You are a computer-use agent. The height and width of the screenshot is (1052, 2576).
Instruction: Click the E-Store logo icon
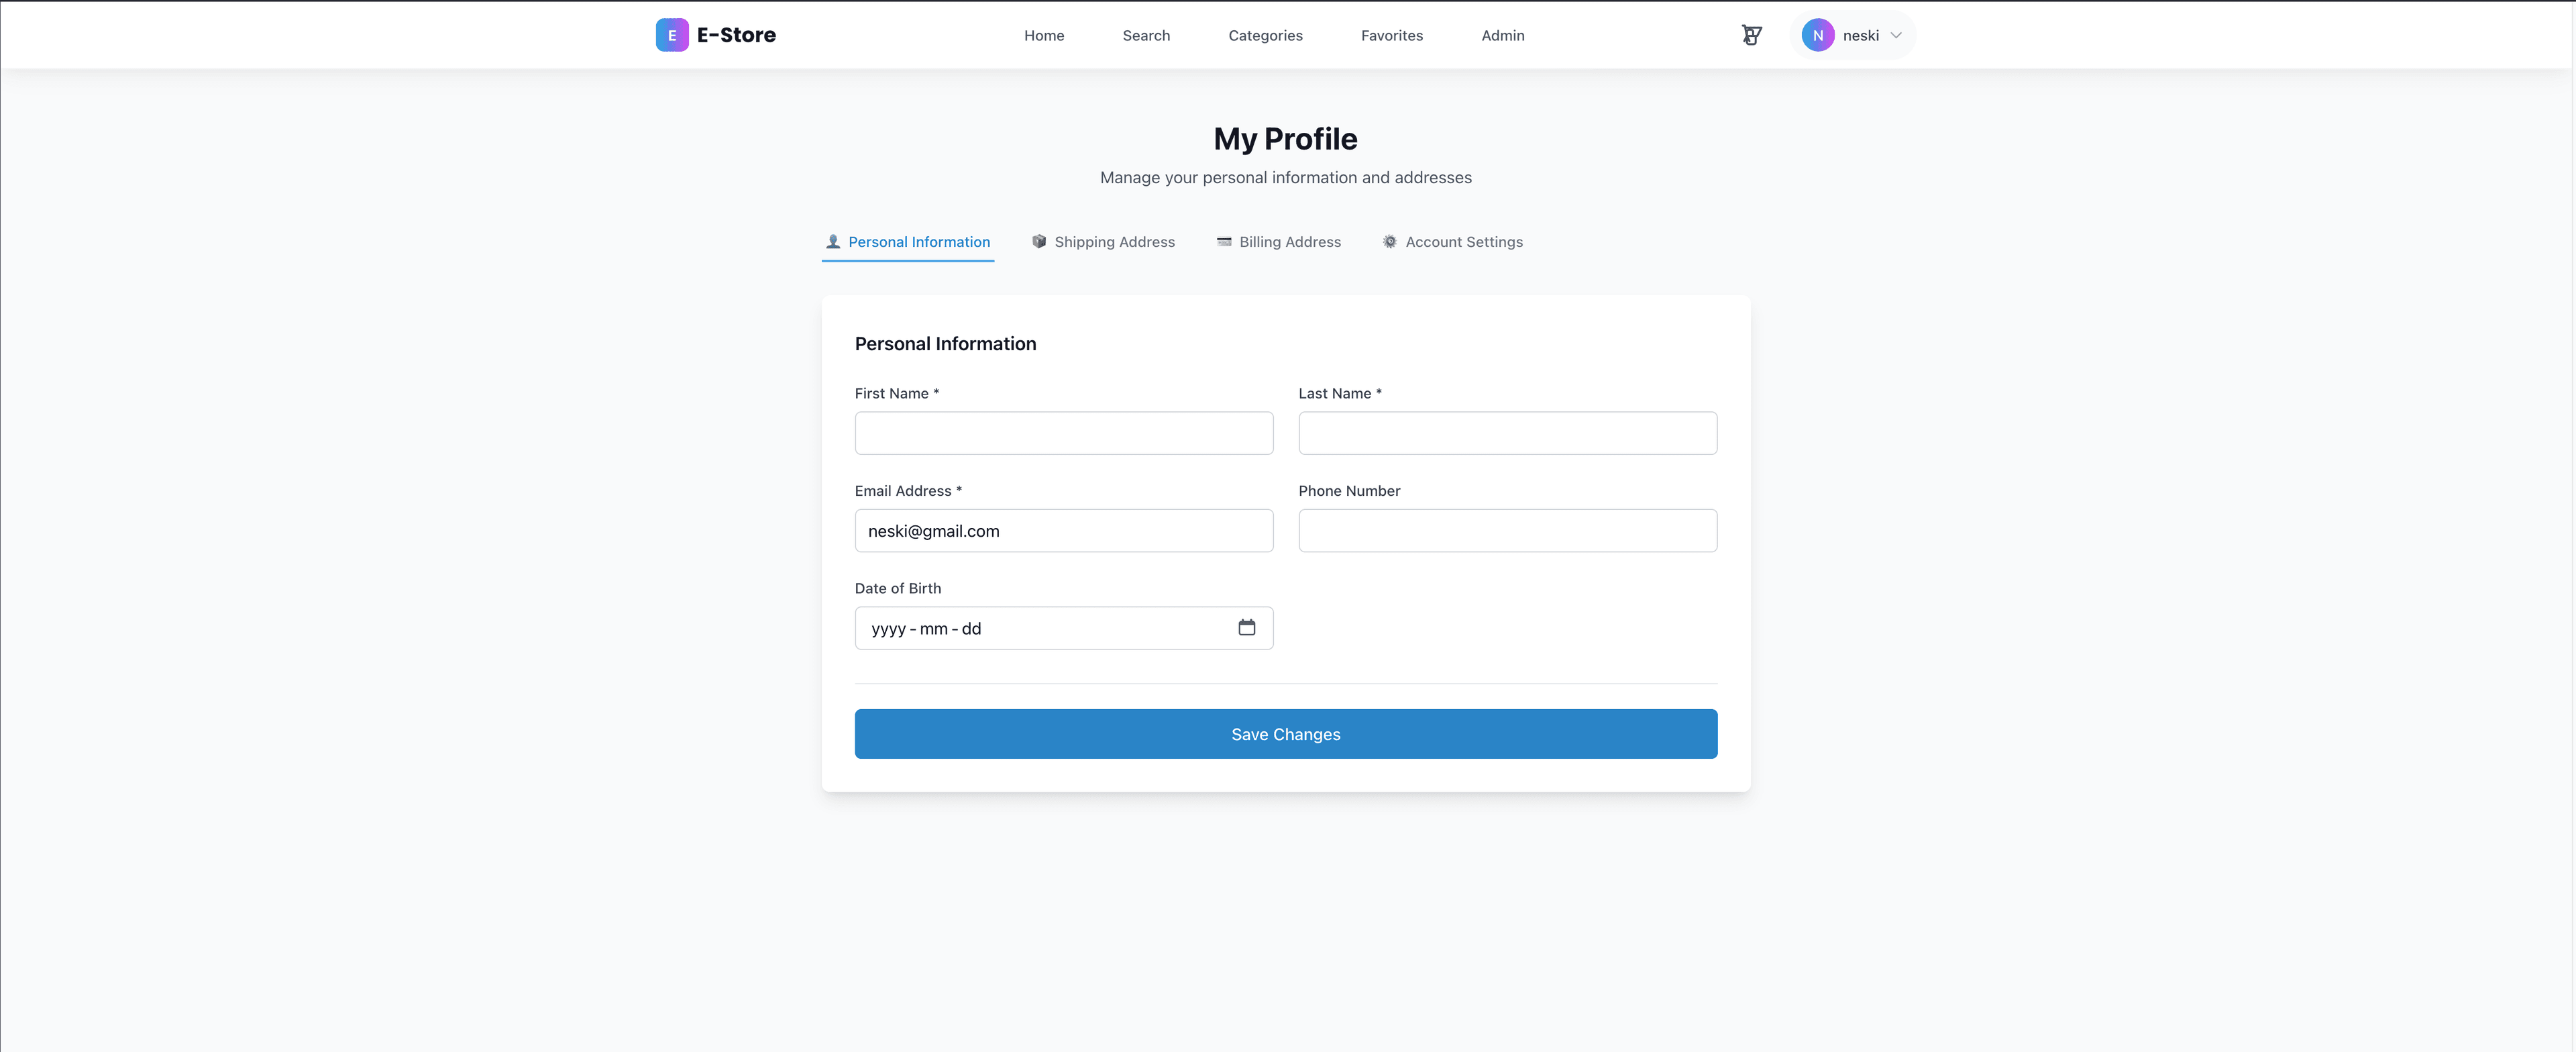pos(671,35)
